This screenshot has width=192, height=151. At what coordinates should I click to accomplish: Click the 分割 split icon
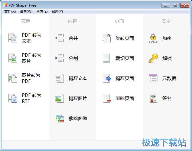[x=59, y=58]
